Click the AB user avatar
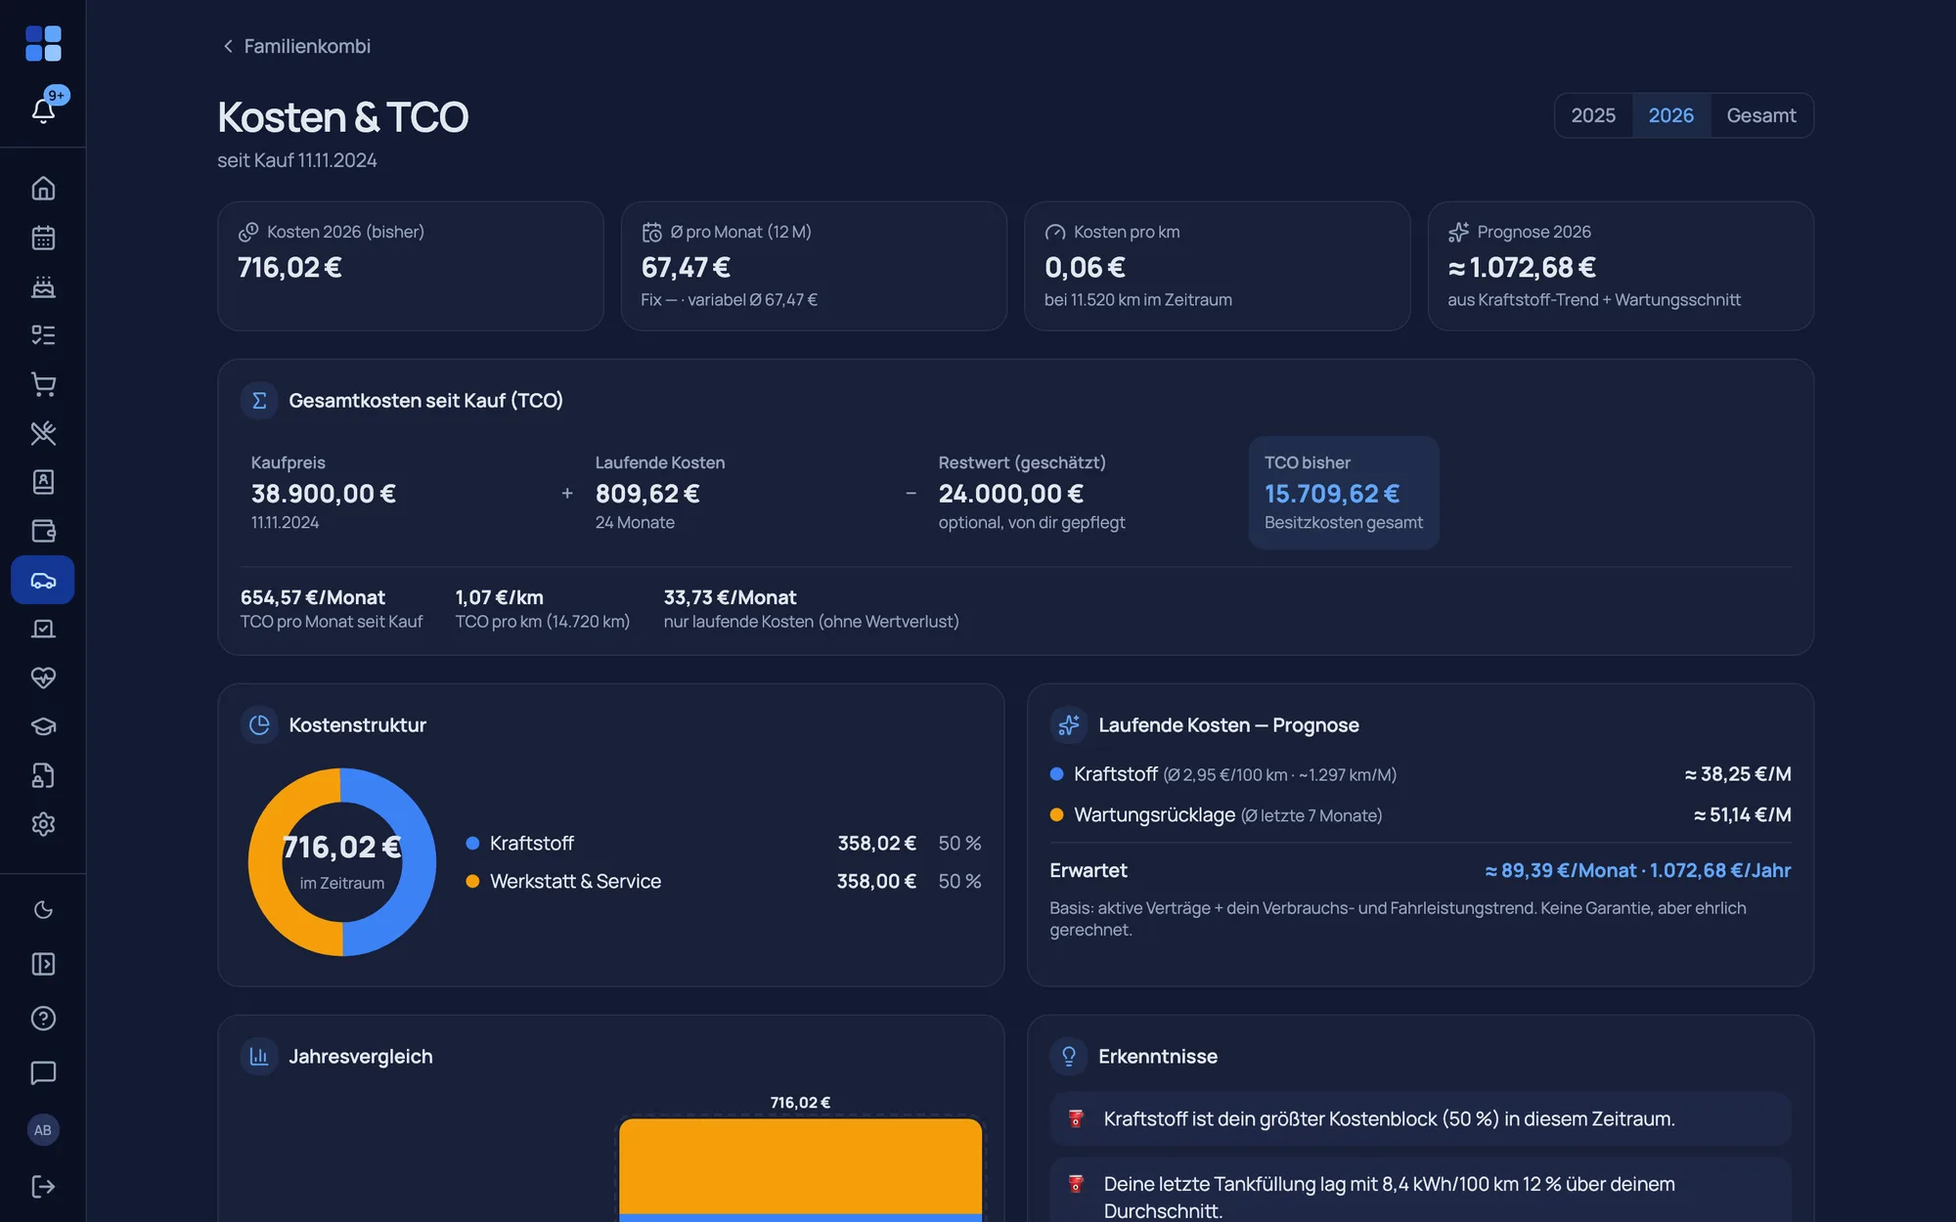Screen dimensions: 1956x1222 point(43,1130)
